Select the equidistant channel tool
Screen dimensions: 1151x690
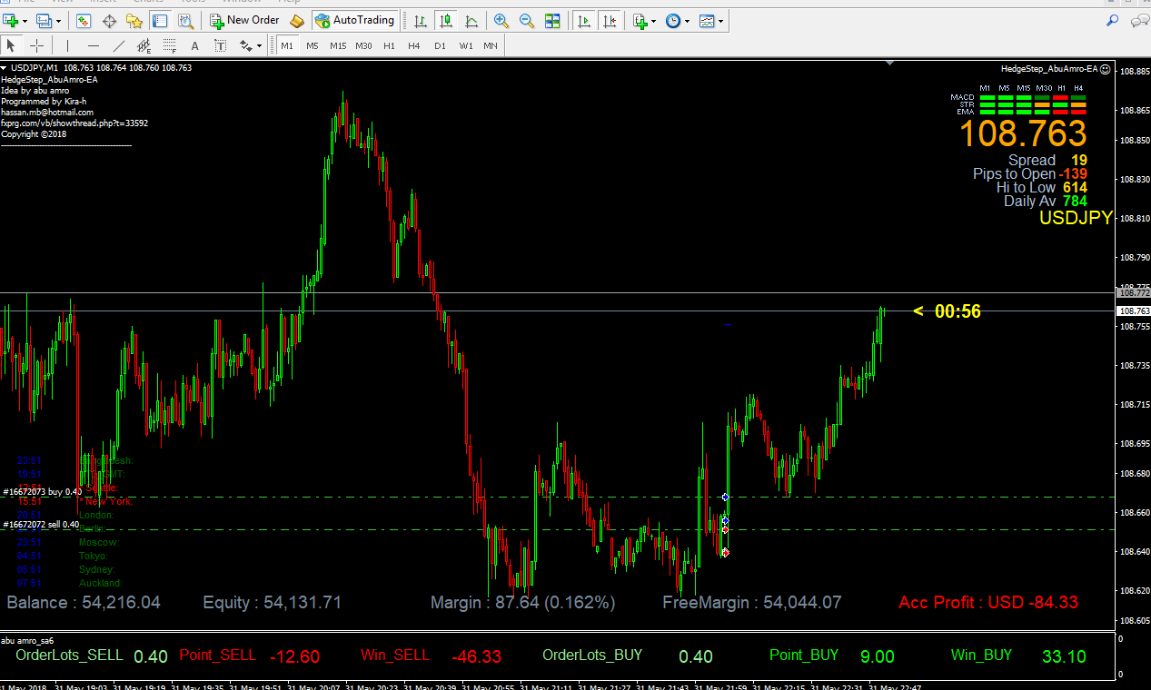point(144,45)
